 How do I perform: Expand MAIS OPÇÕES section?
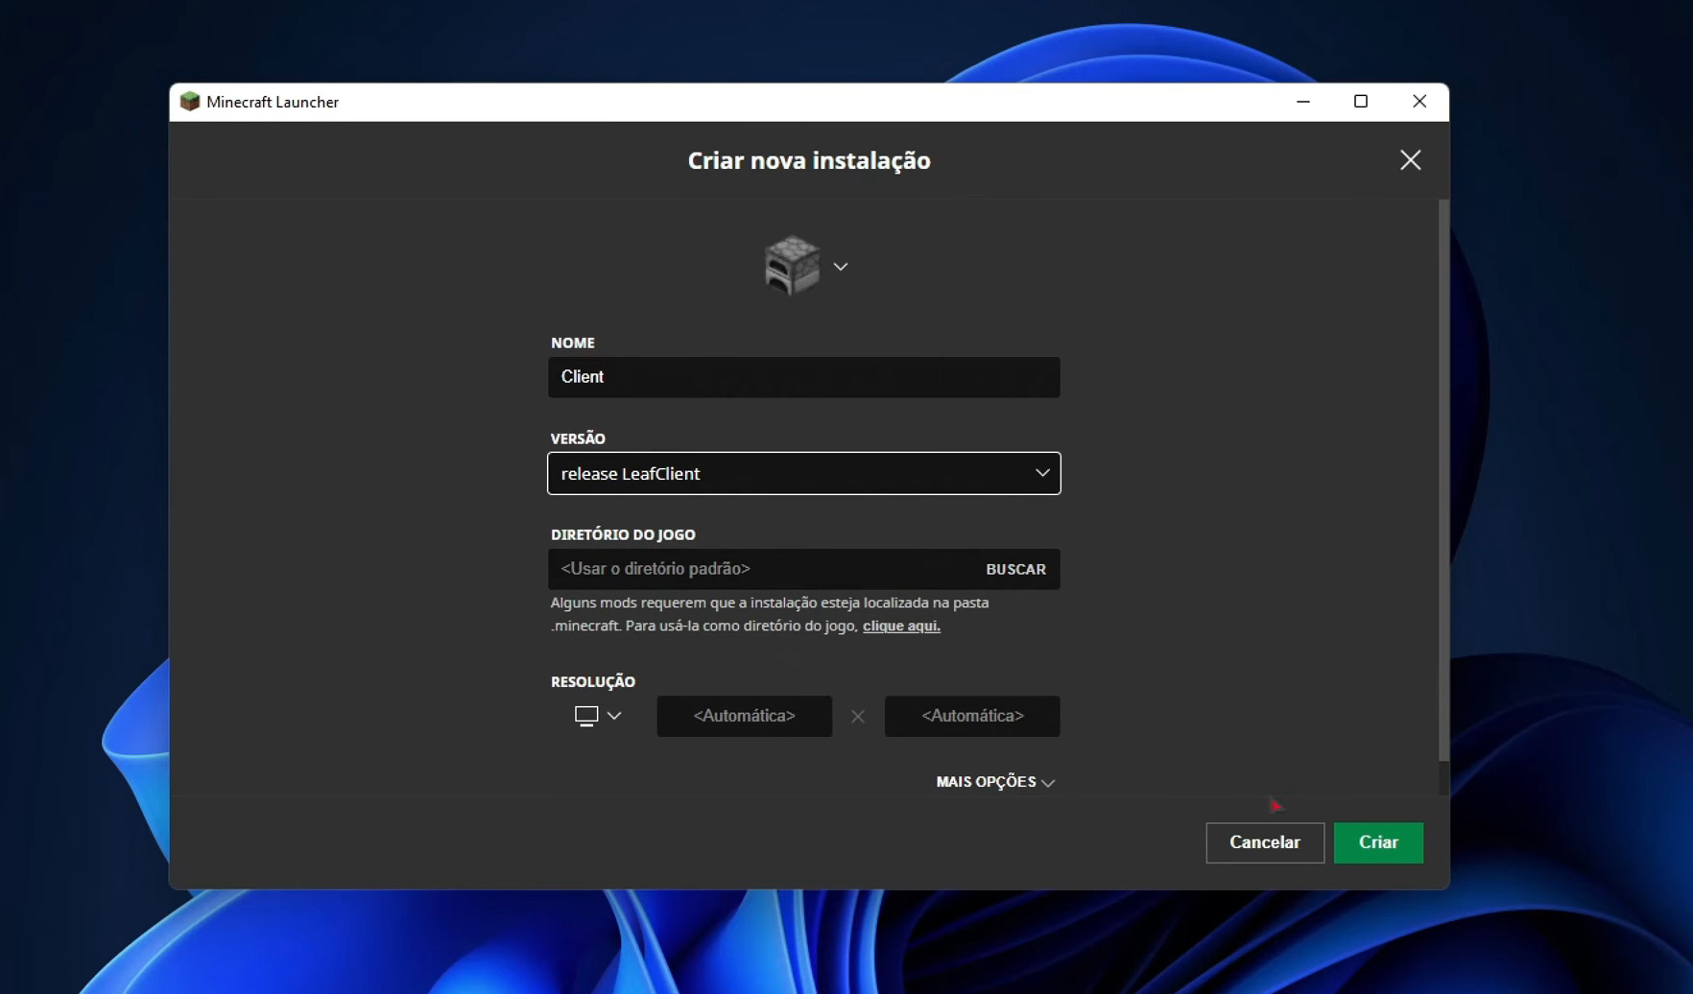click(x=995, y=782)
